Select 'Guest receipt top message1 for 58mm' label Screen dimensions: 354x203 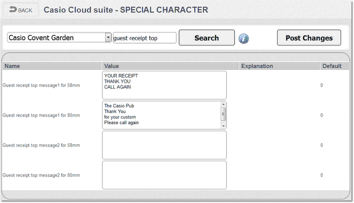[41, 85]
